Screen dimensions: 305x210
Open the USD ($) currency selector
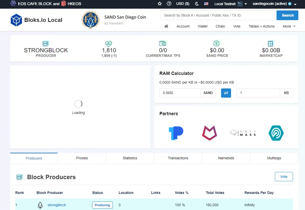tap(183, 4)
